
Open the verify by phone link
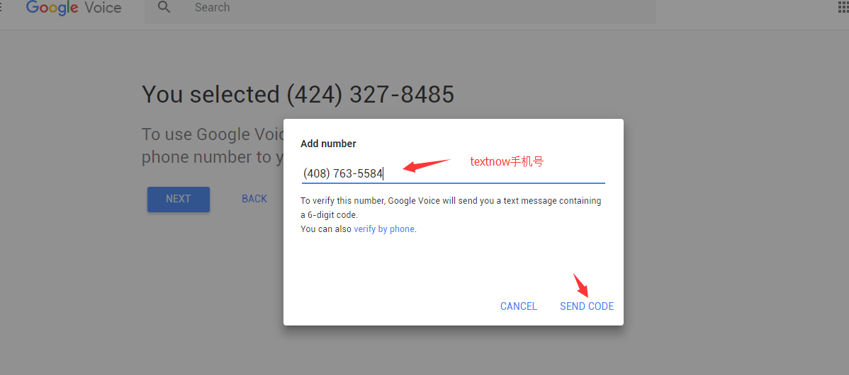[x=384, y=229]
